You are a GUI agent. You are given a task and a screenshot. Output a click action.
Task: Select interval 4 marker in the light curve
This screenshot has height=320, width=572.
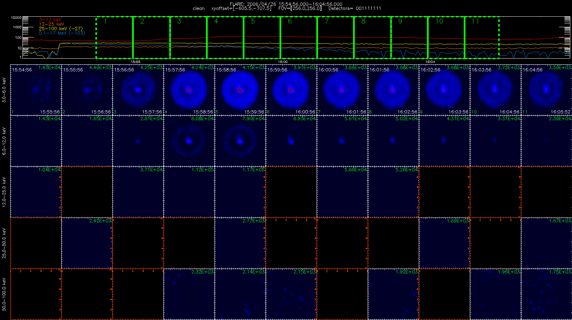coord(216,21)
